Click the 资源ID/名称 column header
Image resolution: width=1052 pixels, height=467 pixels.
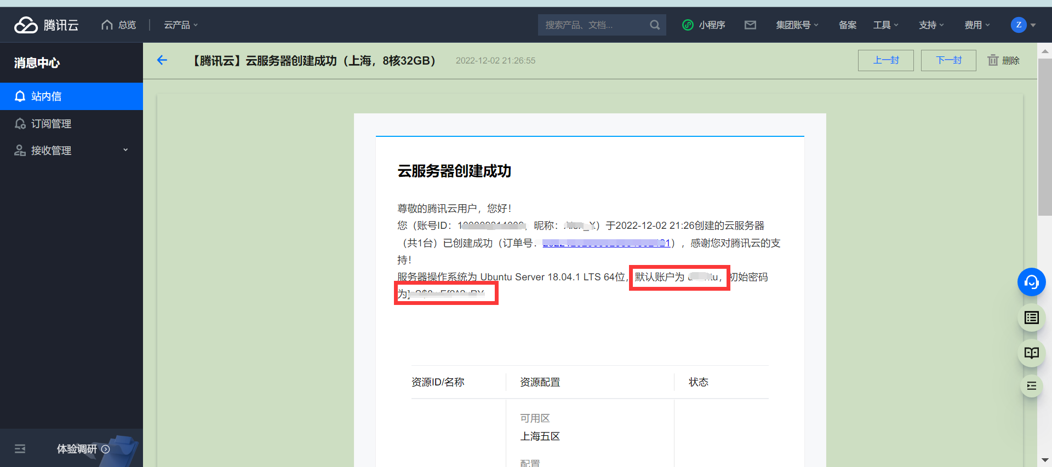pyautogui.click(x=438, y=382)
